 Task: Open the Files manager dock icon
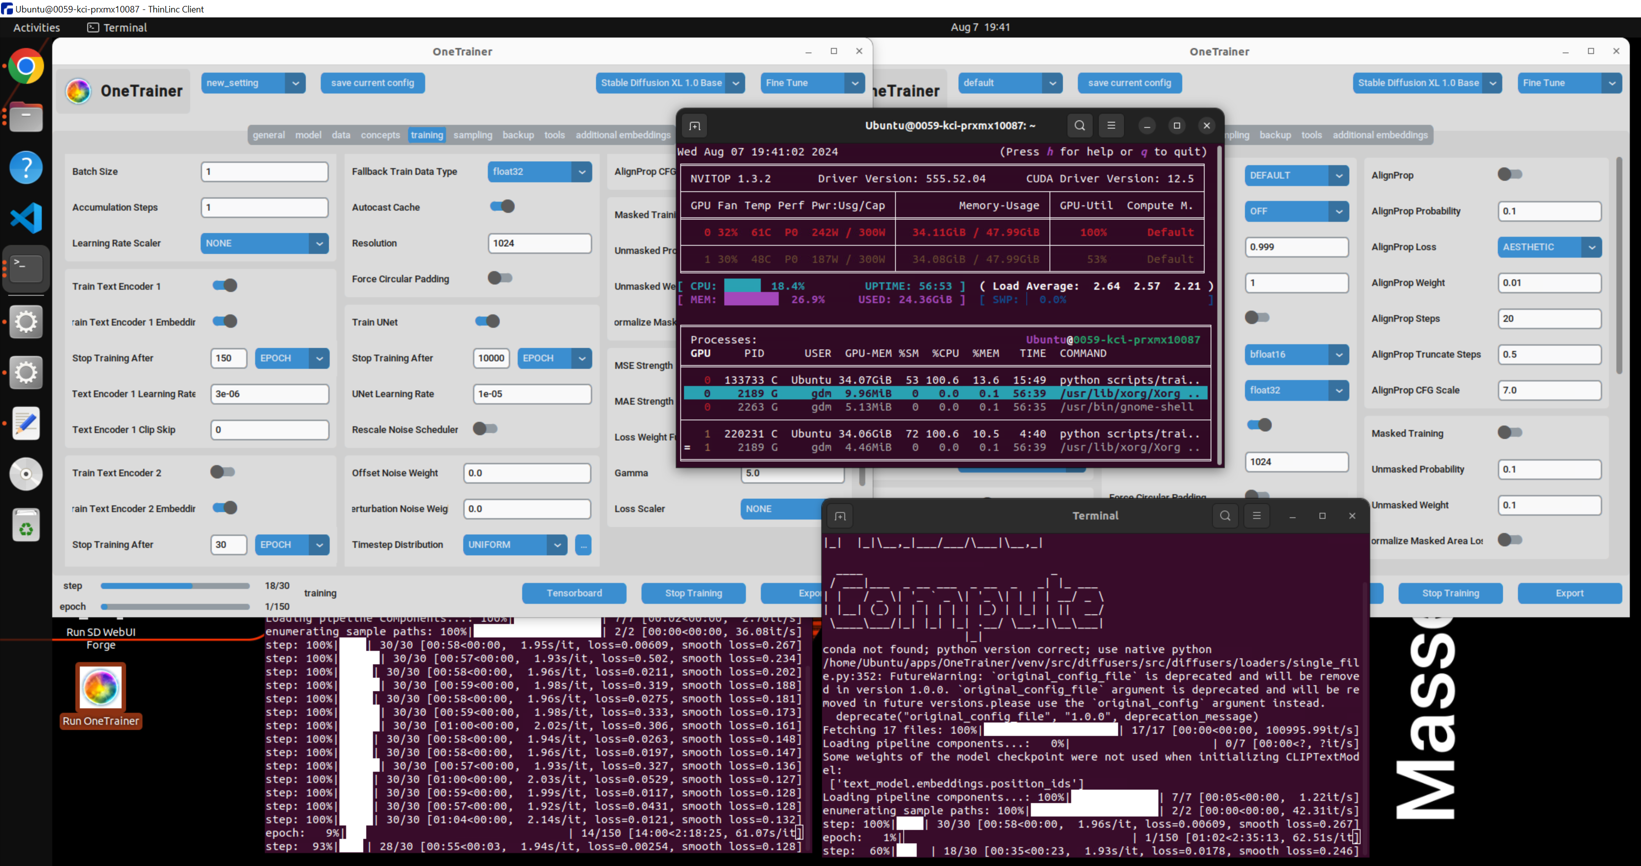point(25,117)
